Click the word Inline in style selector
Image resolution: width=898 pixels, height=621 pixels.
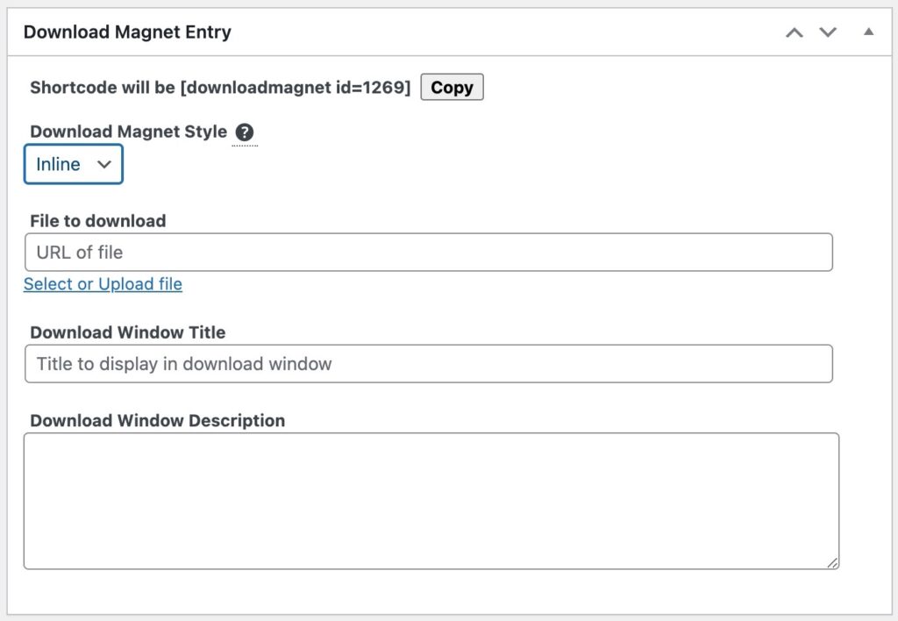coord(58,164)
